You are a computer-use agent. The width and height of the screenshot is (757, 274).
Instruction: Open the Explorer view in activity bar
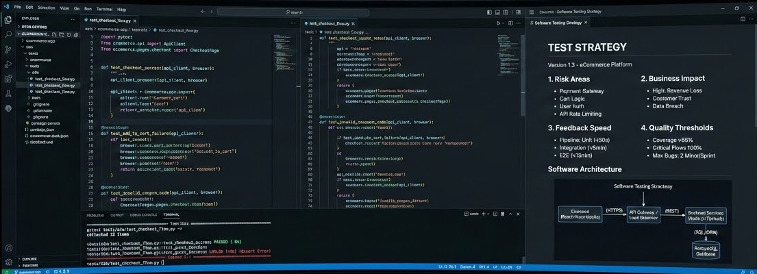(x=8, y=19)
